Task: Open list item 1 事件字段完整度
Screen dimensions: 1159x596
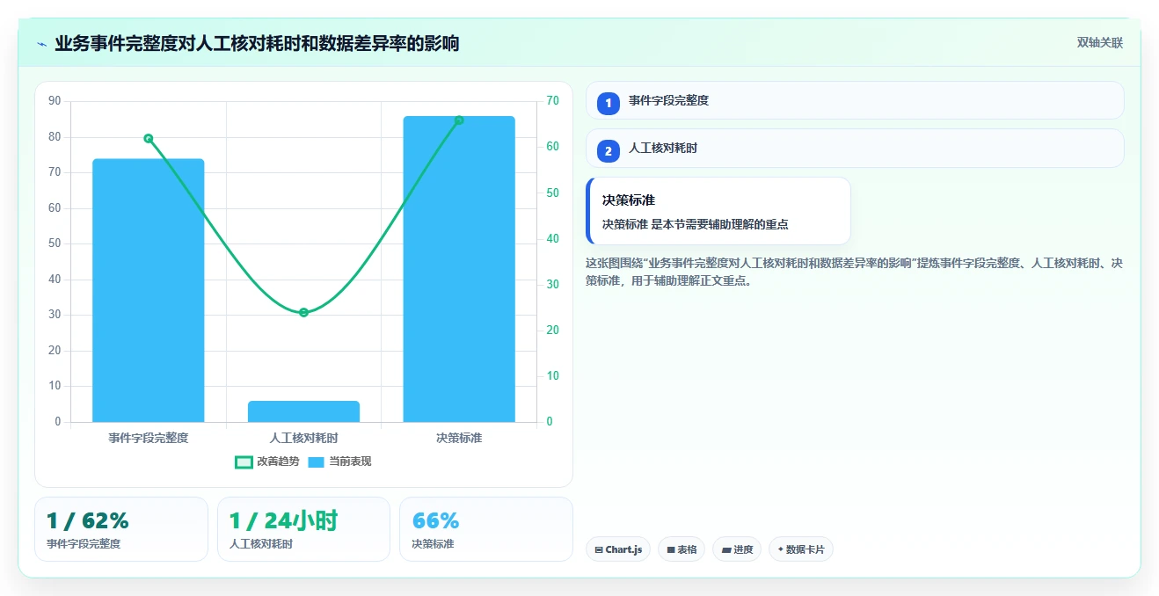Action: click(x=855, y=100)
